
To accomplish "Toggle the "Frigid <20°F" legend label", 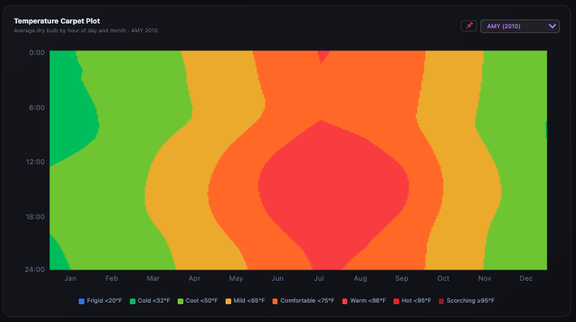I will pyautogui.click(x=105, y=301).
